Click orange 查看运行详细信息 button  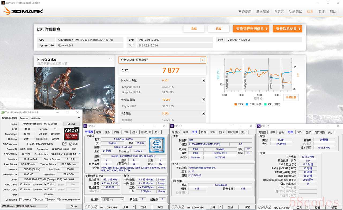[x=251, y=29]
